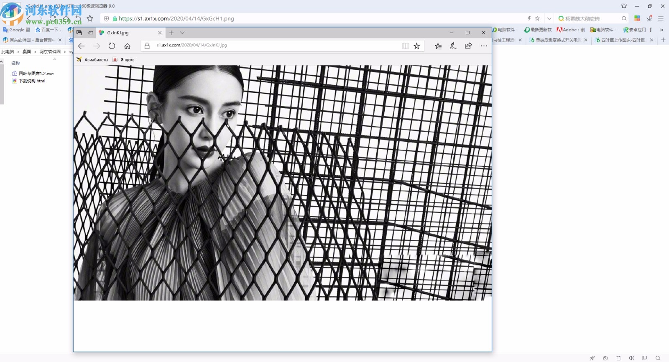View site info lock icon in Edge

coord(147,46)
